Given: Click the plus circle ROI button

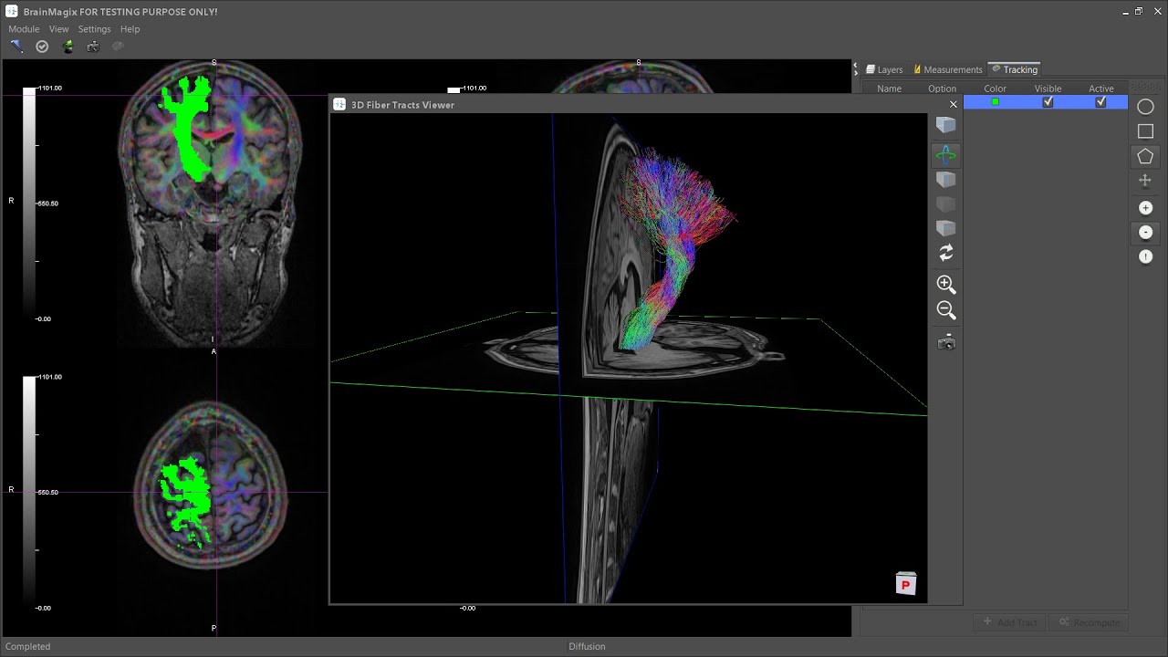Looking at the screenshot, I should click(x=1146, y=208).
